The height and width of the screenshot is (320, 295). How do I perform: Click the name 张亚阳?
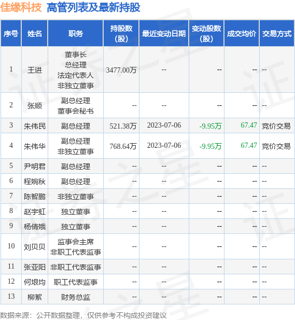tap(35, 267)
